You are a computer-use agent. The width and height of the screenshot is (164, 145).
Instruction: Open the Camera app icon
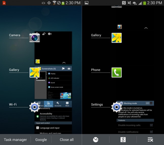pyautogui.click(x=34, y=37)
